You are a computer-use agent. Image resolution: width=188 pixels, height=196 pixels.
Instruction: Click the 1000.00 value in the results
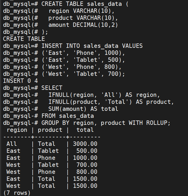click(x=85, y=158)
